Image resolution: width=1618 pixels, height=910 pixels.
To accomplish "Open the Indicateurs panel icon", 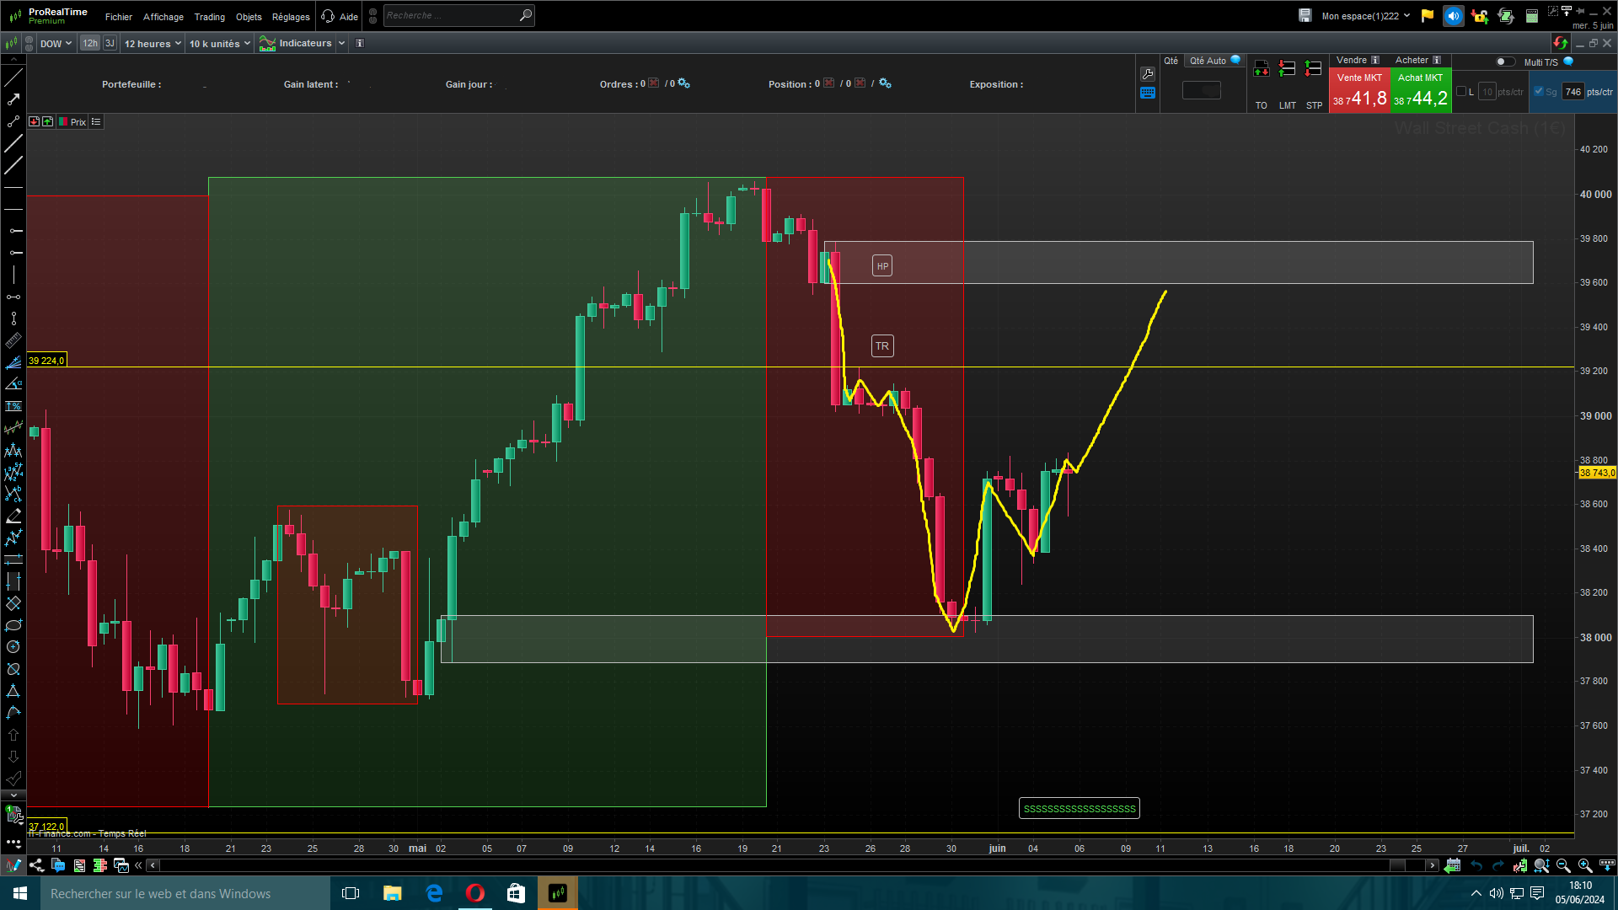I will pos(267,43).
